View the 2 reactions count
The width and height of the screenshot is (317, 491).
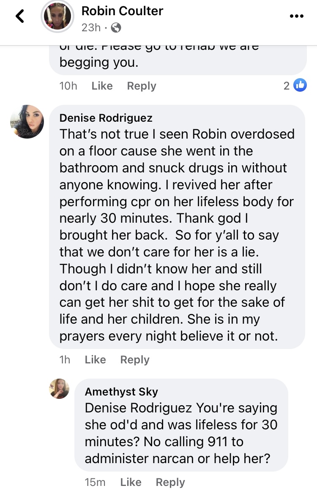286,85
